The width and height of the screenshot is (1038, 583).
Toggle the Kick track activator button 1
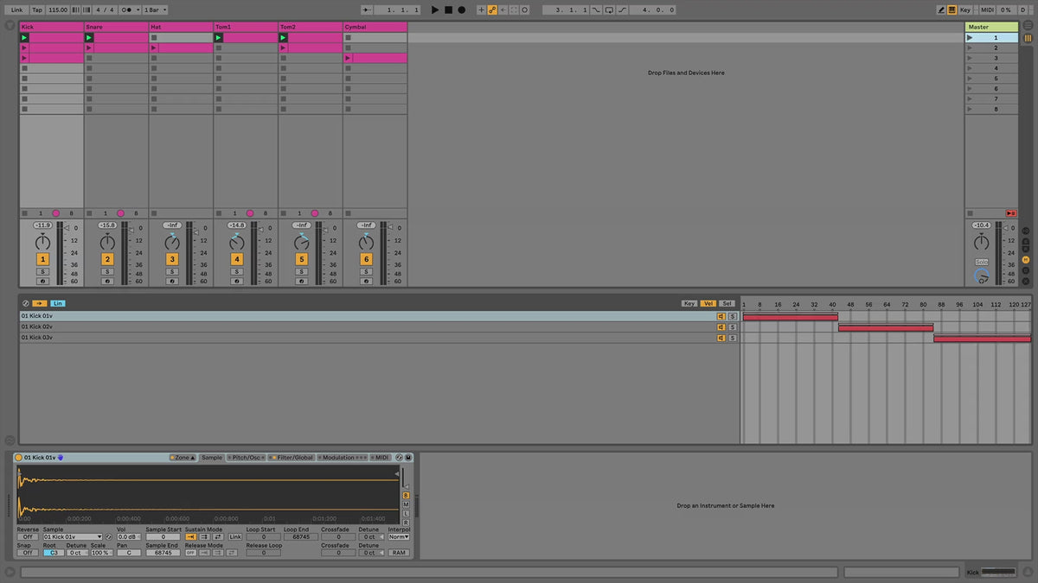click(x=42, y=259)
